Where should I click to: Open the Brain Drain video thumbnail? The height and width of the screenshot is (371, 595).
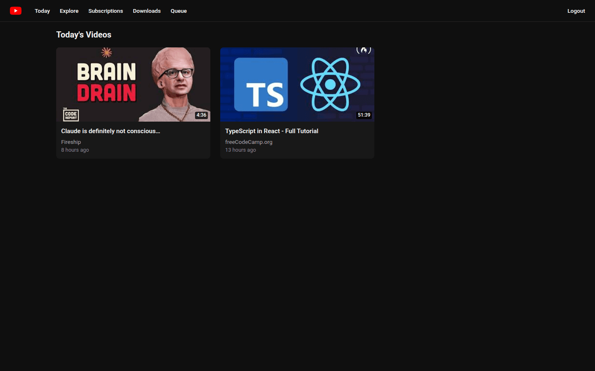133,85
